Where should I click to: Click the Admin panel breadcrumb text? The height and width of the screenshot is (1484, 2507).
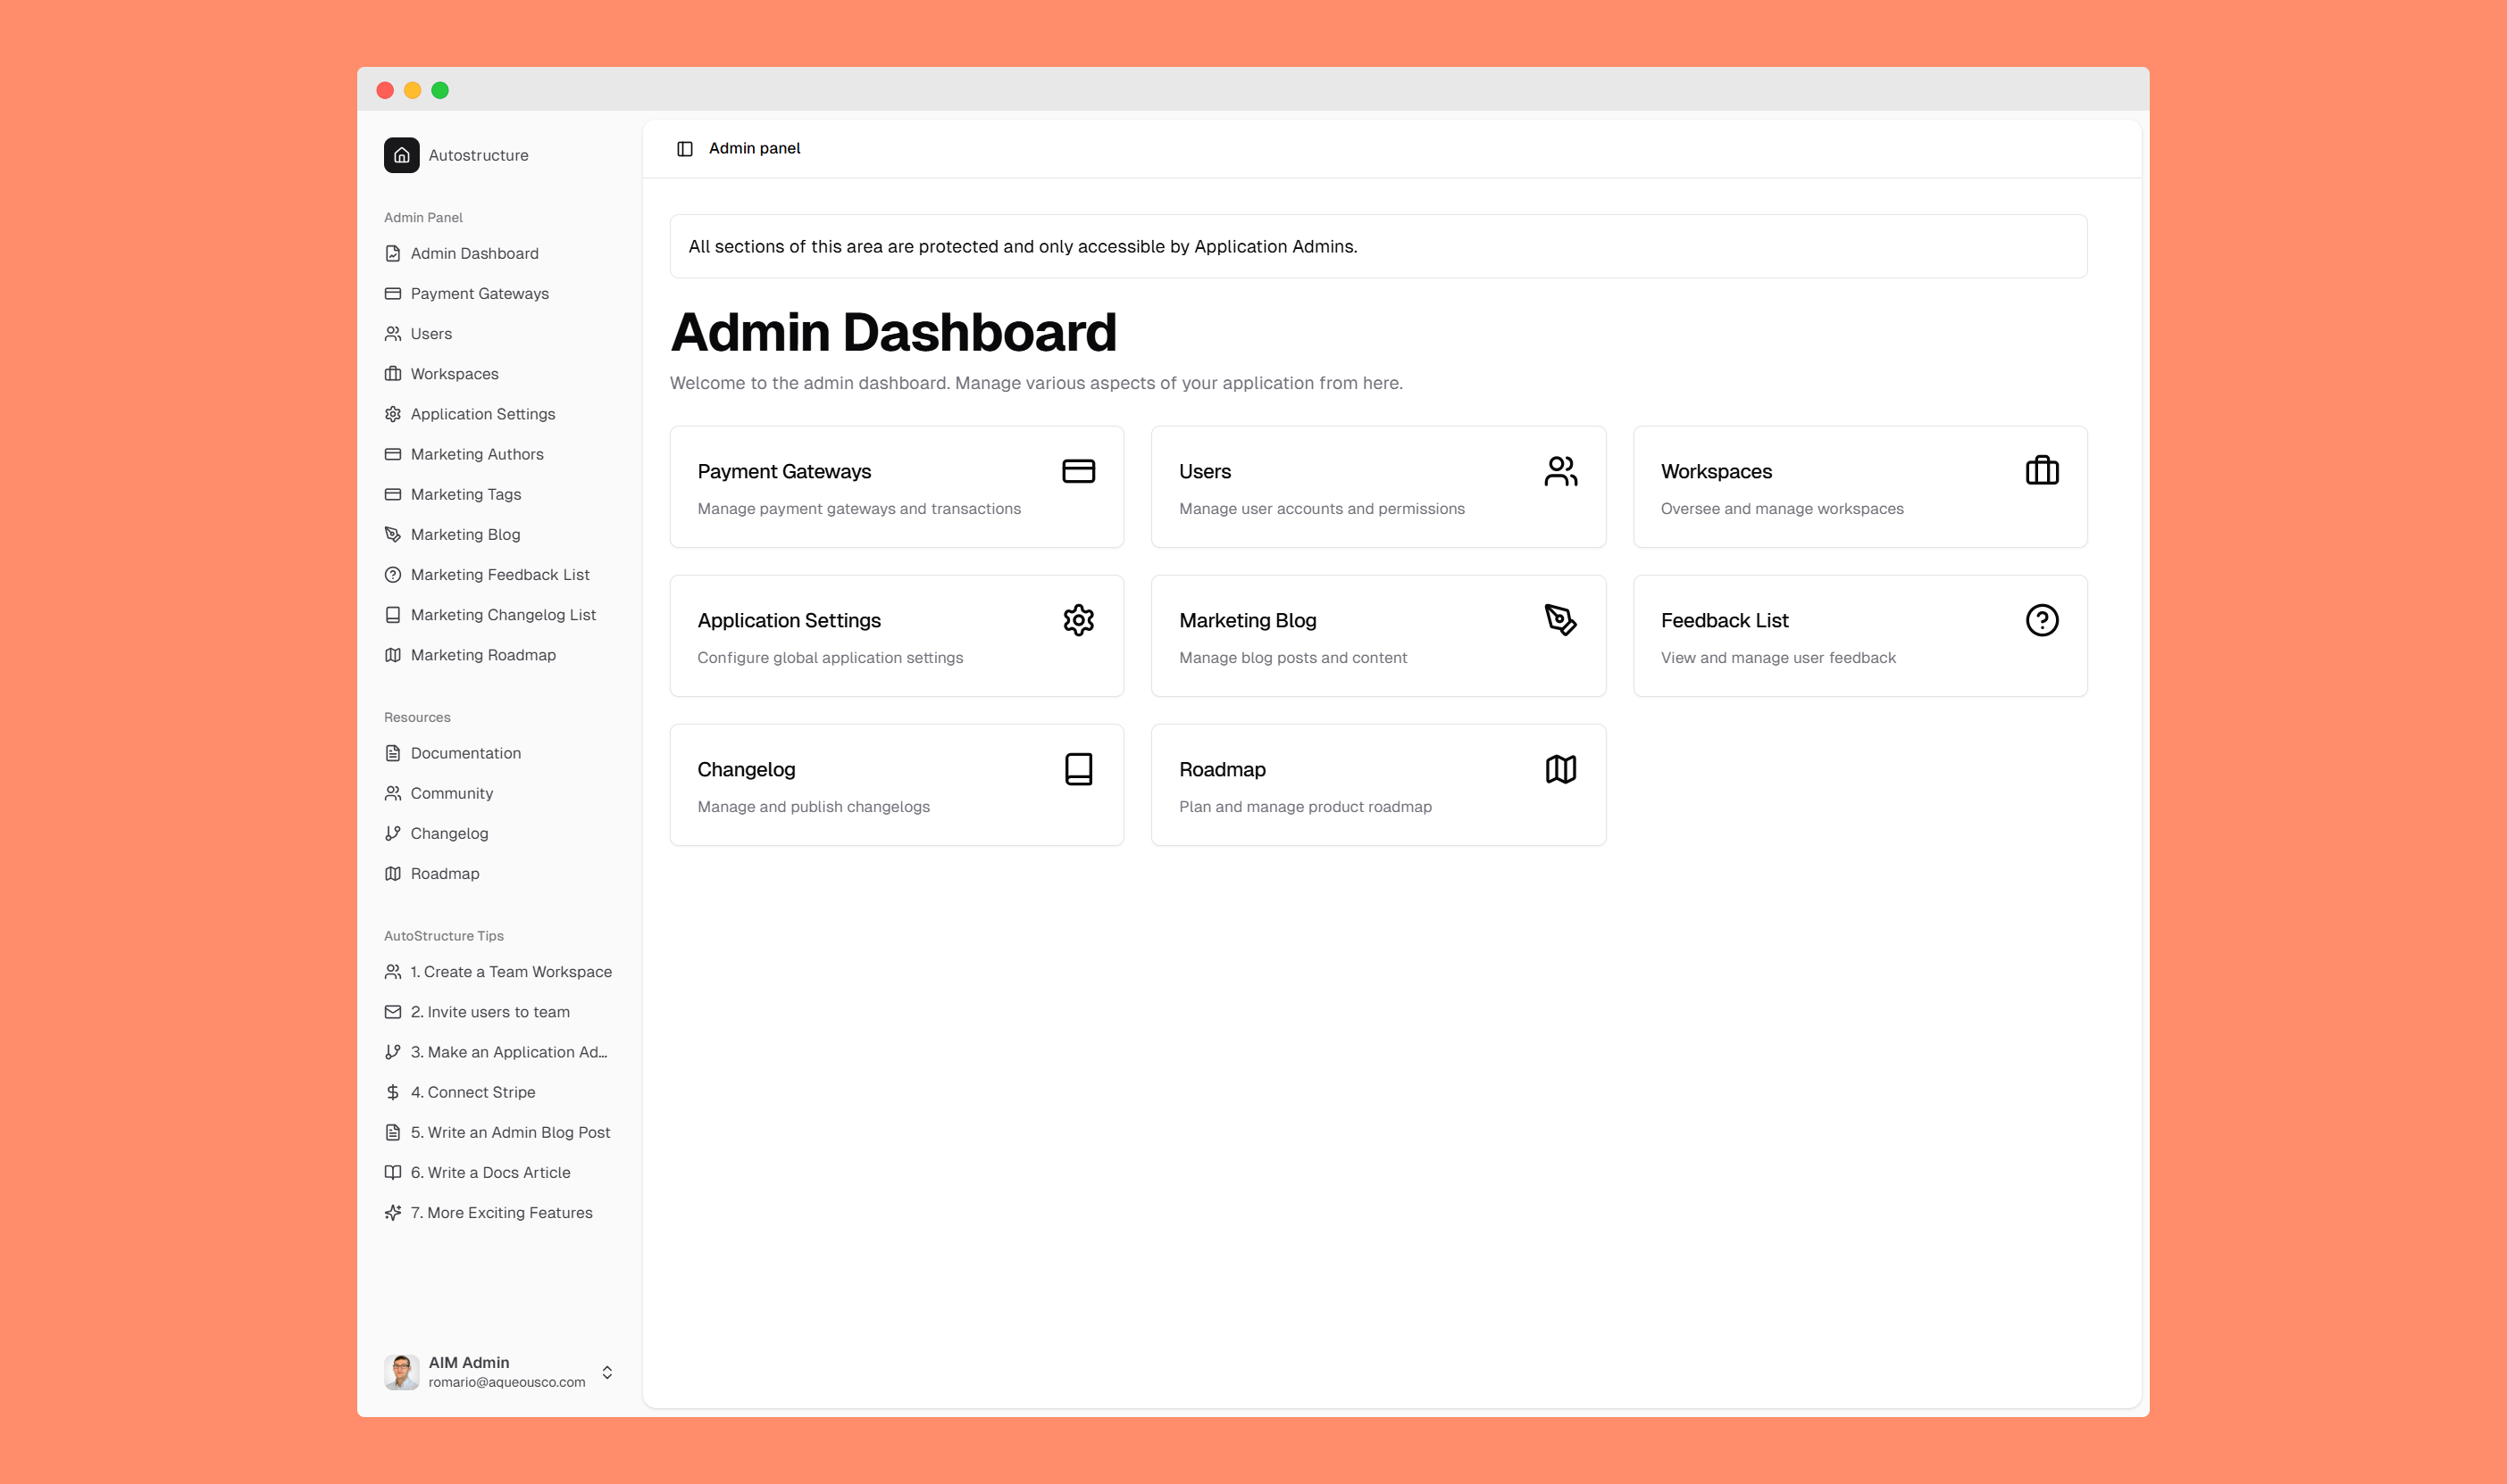coord(754,148)
